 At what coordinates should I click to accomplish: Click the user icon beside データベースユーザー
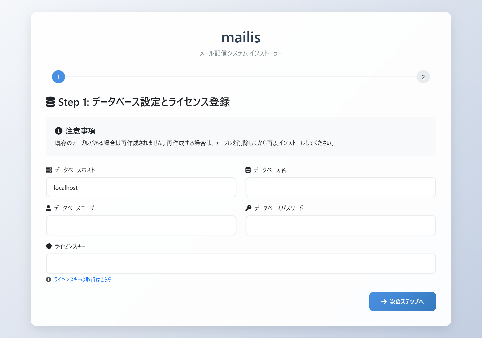[x=48, y=208]
